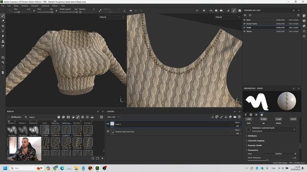Select the Clone tool in left toolbar

[3, 41]
